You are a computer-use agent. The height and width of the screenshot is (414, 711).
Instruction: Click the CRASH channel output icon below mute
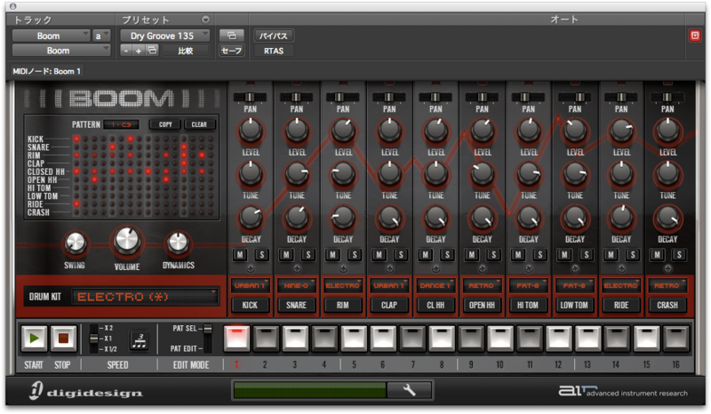667,269
